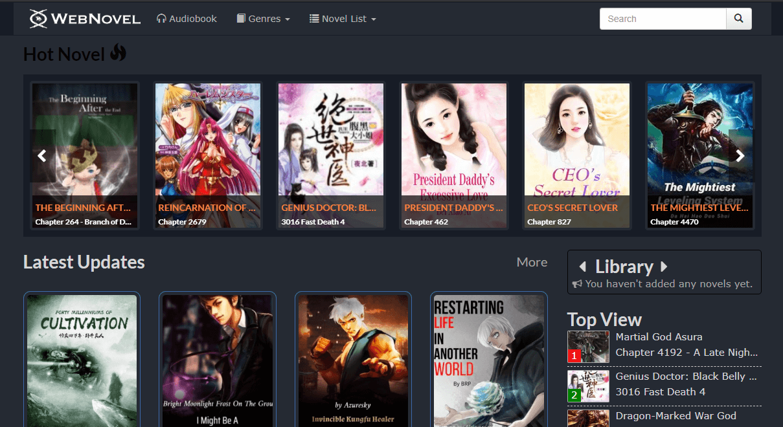Open Forty Millenniums of Cultivation cover
The height and width of the screenshot is (427, 783).
pos(82,360)
